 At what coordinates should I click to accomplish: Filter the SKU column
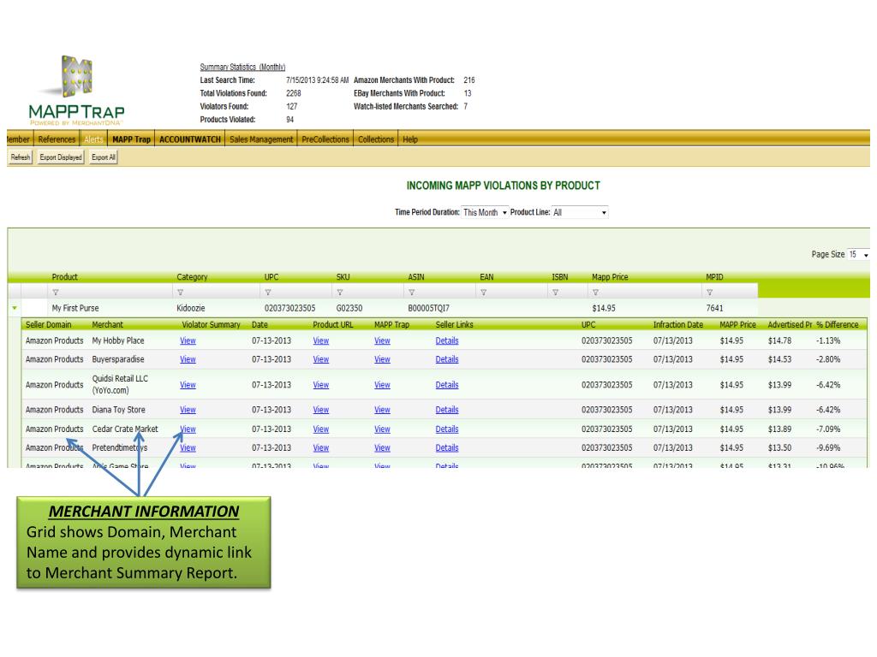pyautogui.click(x=339, y=293)
